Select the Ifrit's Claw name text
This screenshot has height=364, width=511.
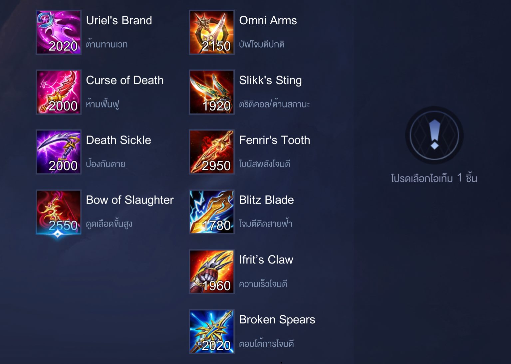pyautogui.click(x=266, y=260)
